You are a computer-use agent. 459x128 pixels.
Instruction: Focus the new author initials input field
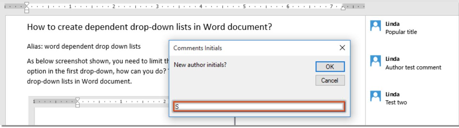[259, 107]
